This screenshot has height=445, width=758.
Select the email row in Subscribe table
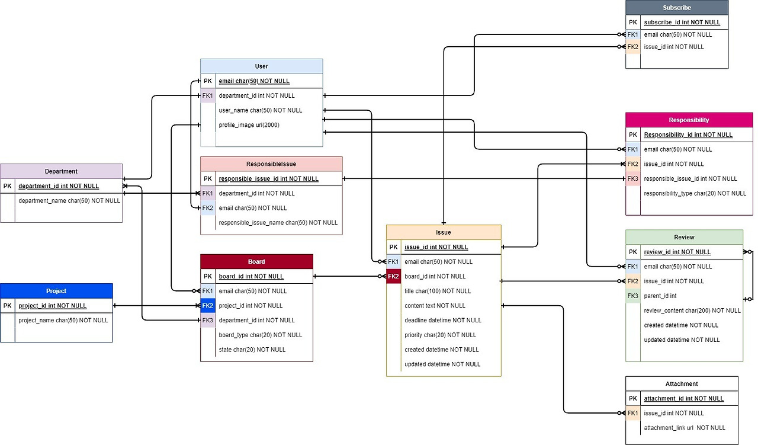(677, 34)
